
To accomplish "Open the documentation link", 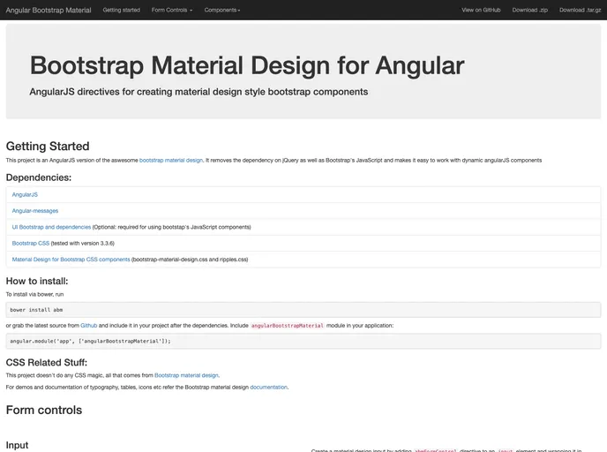I will tap(269, 388).
